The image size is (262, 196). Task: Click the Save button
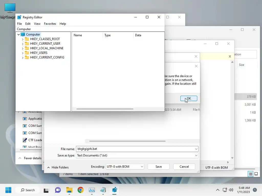click(159, 167)
